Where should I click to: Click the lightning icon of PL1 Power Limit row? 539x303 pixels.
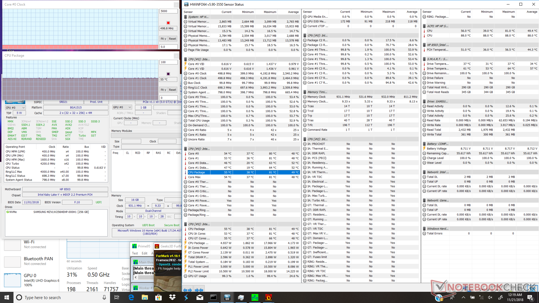pyautogui.click(x=185, y=267)
